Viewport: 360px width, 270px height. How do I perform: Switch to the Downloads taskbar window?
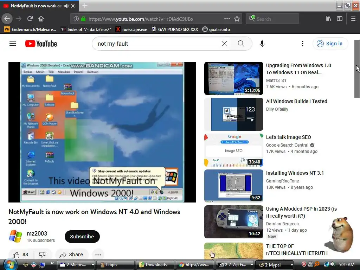155,265
